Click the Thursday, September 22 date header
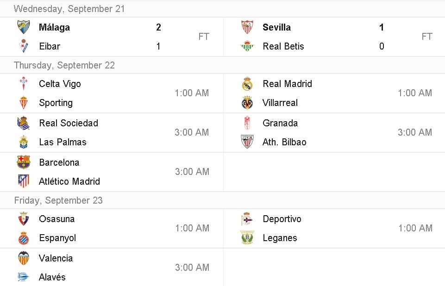 [x=64, y=65]
